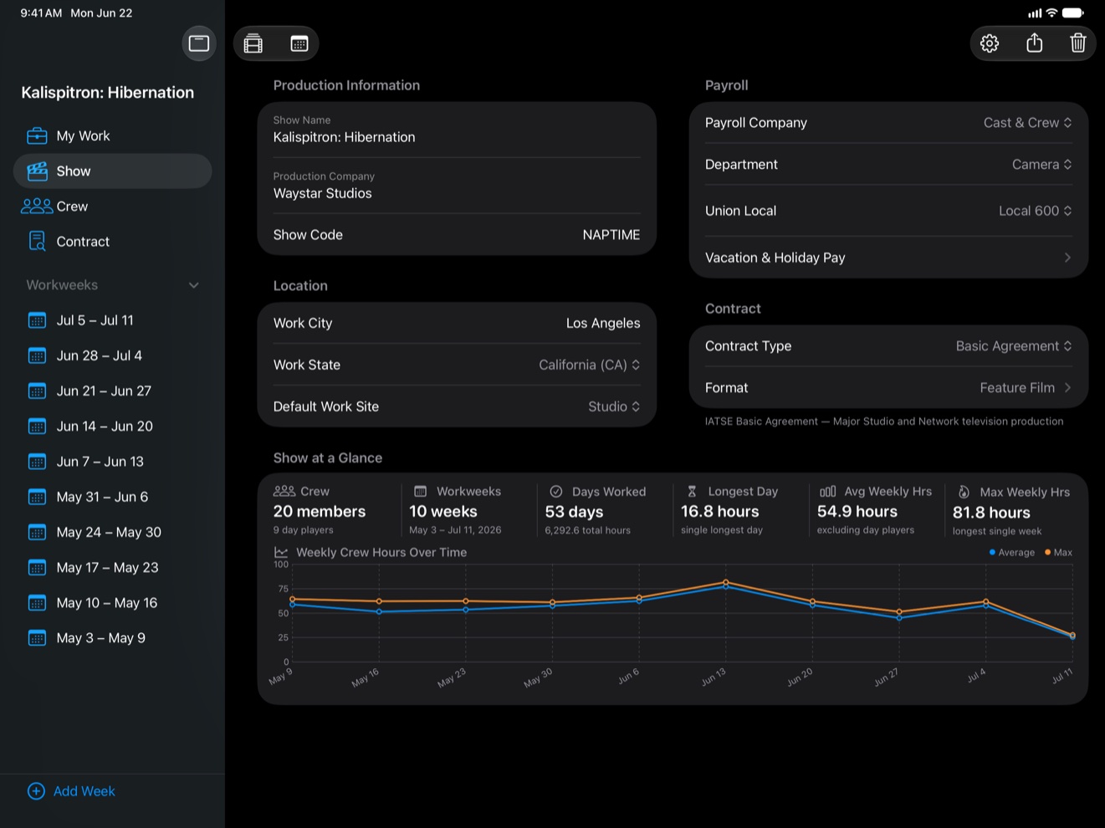Open the Payroll Company dropdown
The height and width of the screenshot is (828, 1105).
tap(1028, 123)
